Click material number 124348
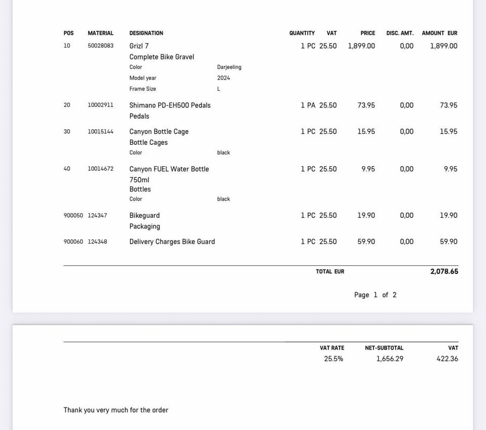The image size is (486, 430). pos(97,242)
